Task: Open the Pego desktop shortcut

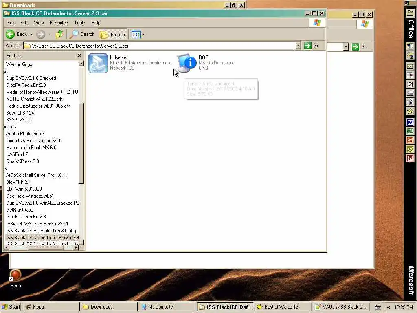Action: [15, 279]
